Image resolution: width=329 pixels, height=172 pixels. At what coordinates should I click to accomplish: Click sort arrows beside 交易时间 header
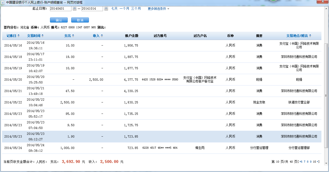coord(42,36)
